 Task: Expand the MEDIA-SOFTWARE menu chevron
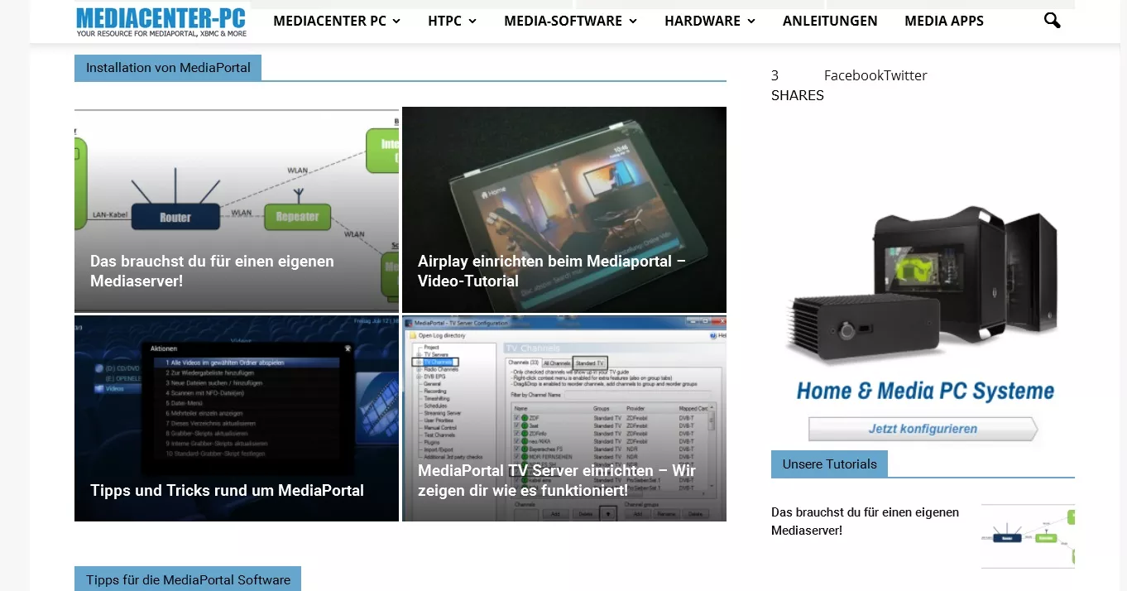(x=633, y=22)
